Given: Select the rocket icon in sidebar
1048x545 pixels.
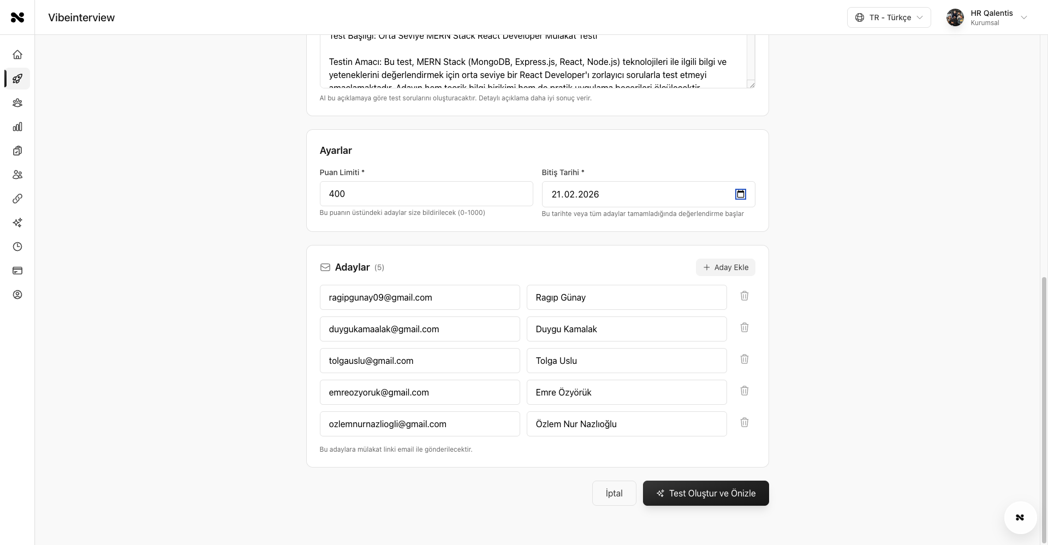Looking at the screenshot, I should [17, 79].
